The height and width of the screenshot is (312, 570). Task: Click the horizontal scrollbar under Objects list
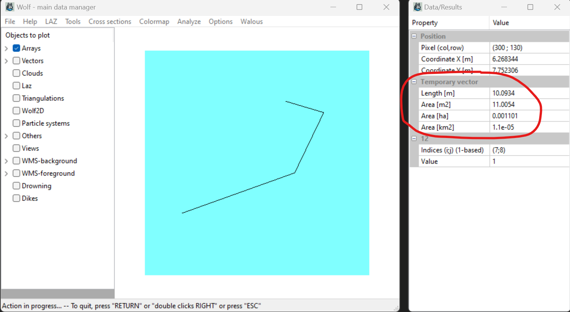click(57, 294)
